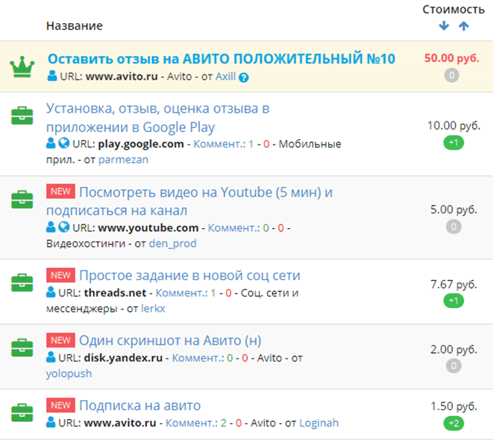Open Коммент. link in play.google.com row
Viewport: 493px width, 442px height.
219,144
